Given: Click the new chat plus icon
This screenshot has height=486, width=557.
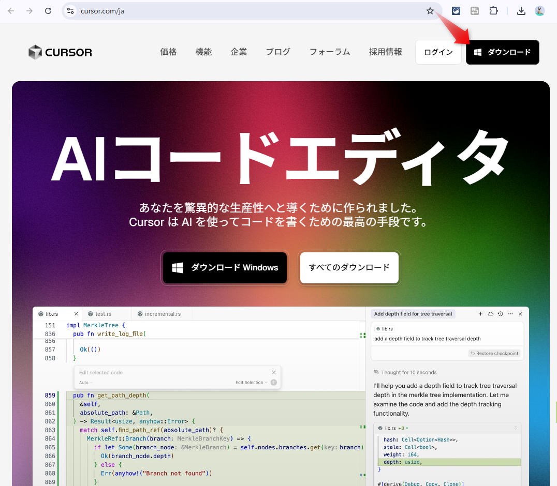Looking at the screenshot, I should coord(480,314).
